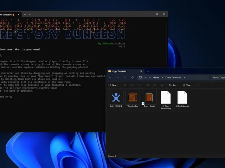
Task: Maximize the terminal window
Action: (157, 14)
